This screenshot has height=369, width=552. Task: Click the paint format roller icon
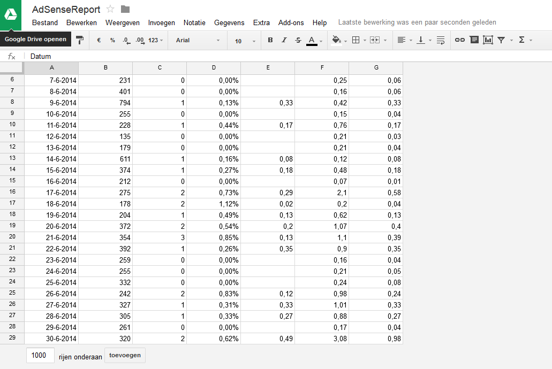click(80, 40)
